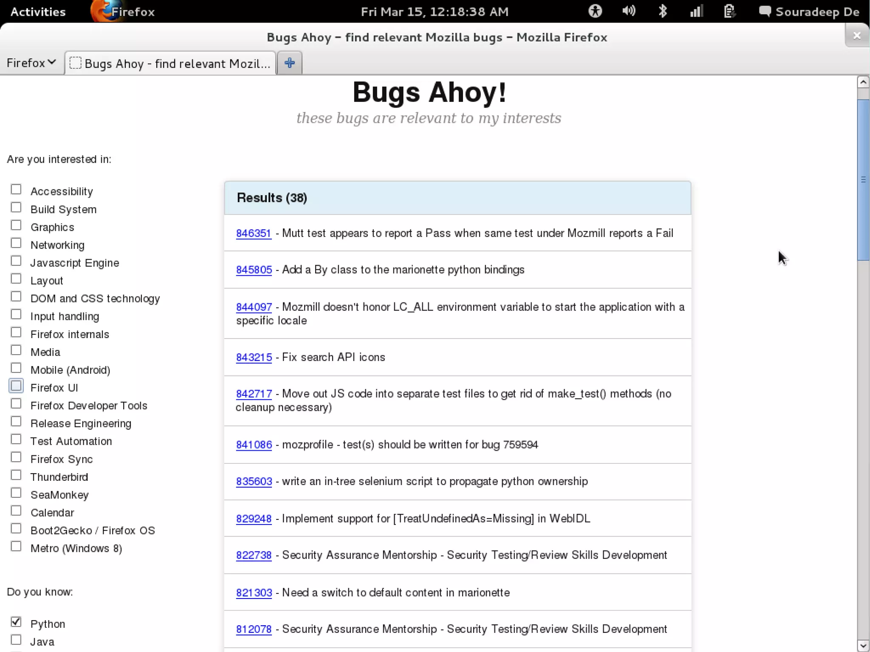The height and width of the screenshot is (652, 870).
Task: Enable the Accessibility checkbox
Action: [16, 189]
